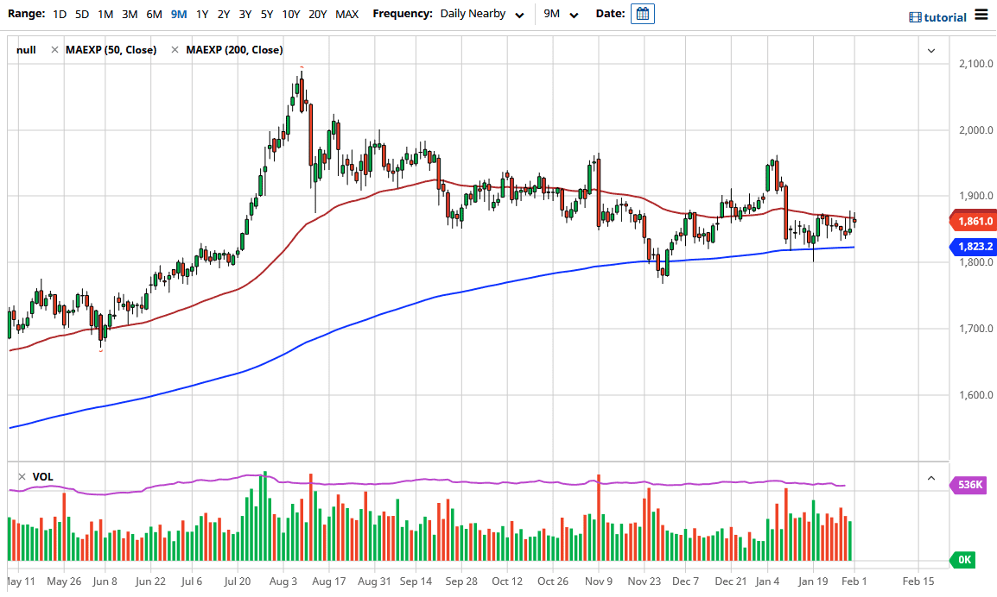Click the null indicator label
The width and height of the screenshot is (997, 597).
tap(26, 49)
